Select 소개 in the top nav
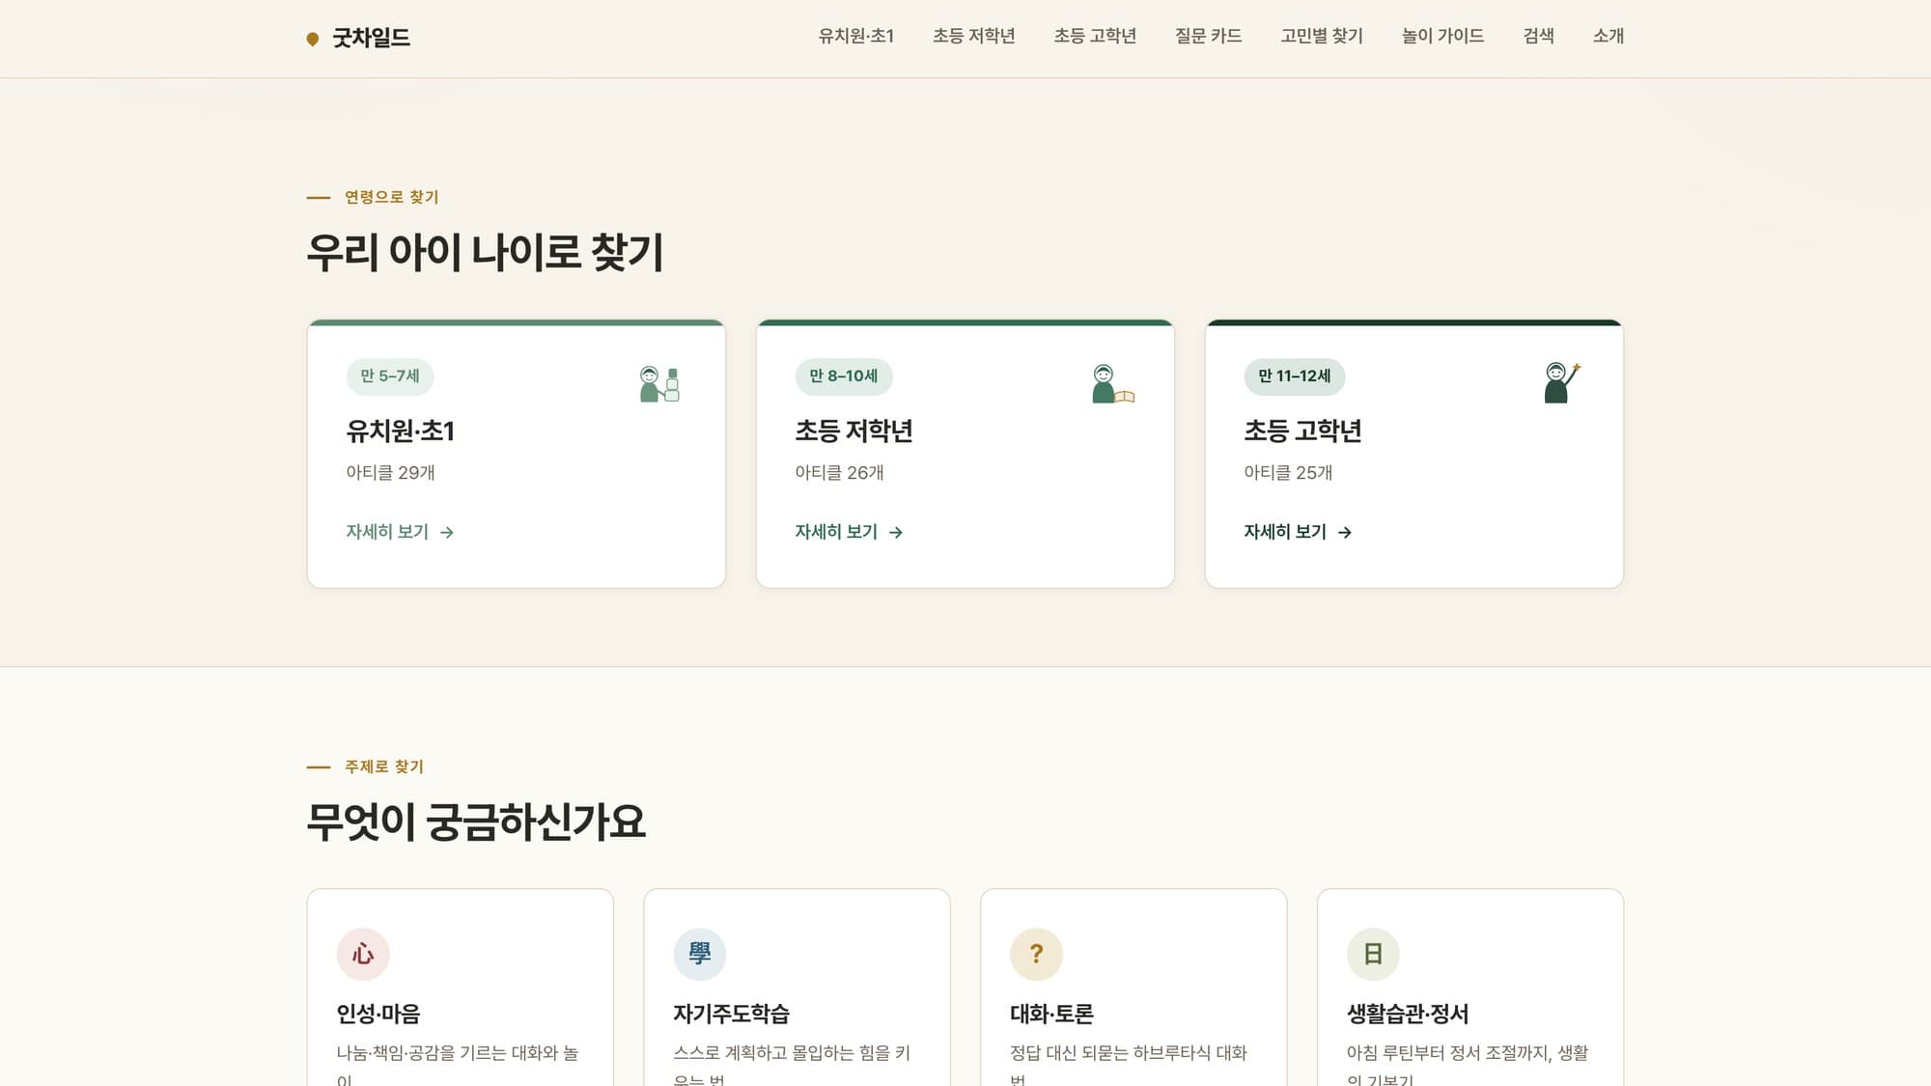The height and width of the screenshot is (1086, 1931). (x=1608, y=36)
